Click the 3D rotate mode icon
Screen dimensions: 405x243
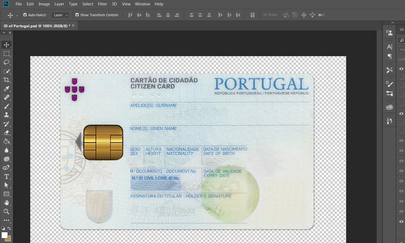pos(286,15)
